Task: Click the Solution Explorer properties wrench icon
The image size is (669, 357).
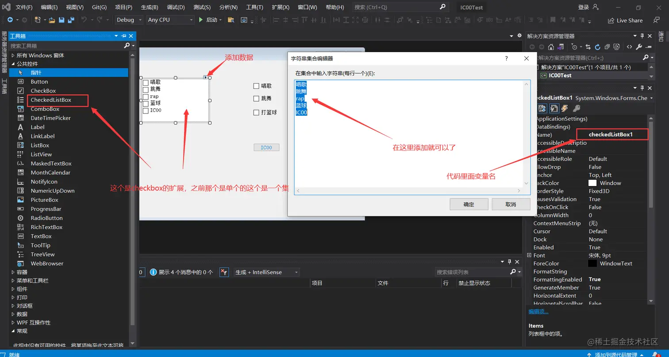Action: (x=638, y=47)
